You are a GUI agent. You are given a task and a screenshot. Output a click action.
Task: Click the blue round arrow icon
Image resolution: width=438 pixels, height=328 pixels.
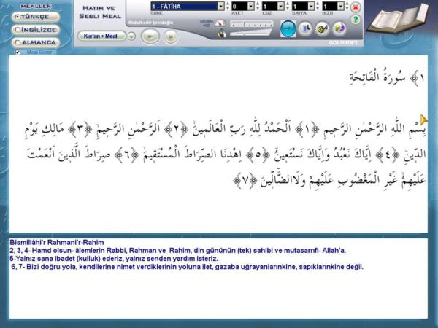click(x=288, y=28)
